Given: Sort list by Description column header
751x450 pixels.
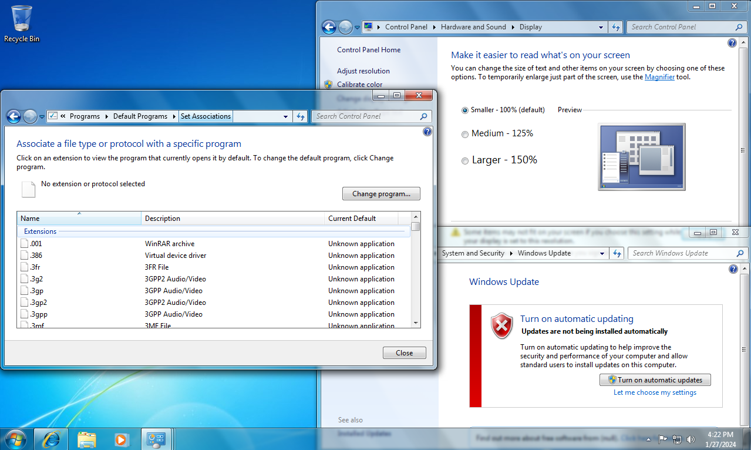Looking at the screenshot, I should pos(233,218).
